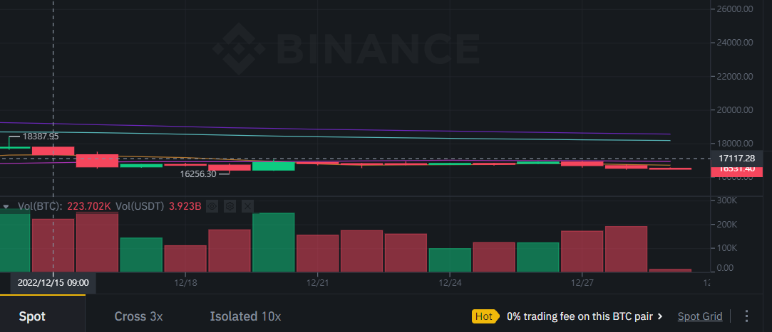The image size is (772, 332).
Task: Hide the Vol indicator with the eye icon
Action: (x=212, y=206)
